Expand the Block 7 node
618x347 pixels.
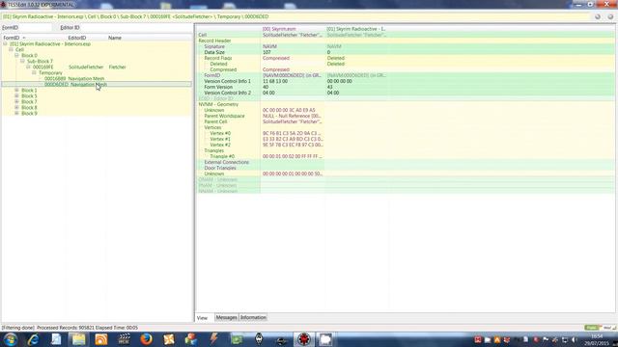click(16, 101)
